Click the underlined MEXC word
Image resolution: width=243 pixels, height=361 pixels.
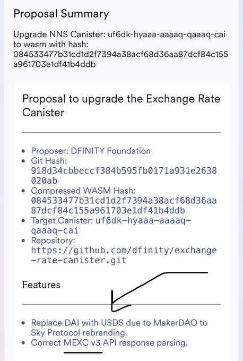click(76, 342)
